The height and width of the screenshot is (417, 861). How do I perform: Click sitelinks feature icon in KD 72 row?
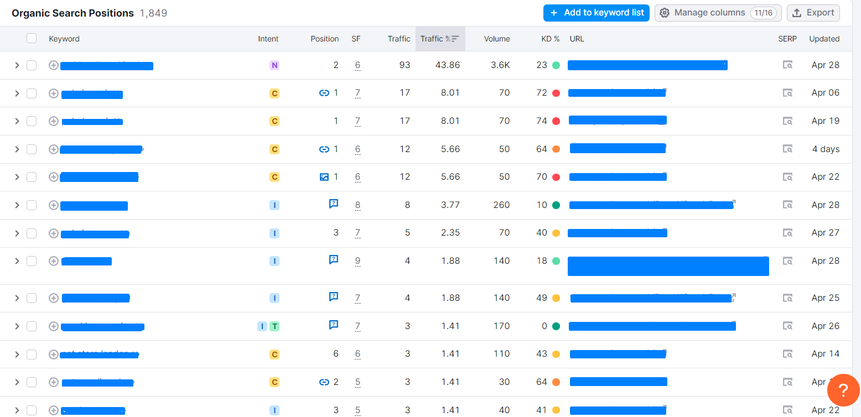coord(324,93)
